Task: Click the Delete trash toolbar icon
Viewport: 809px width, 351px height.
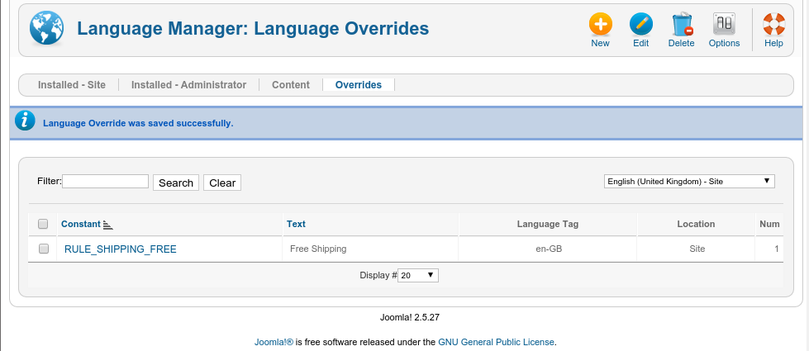Action: coord(681,25)
